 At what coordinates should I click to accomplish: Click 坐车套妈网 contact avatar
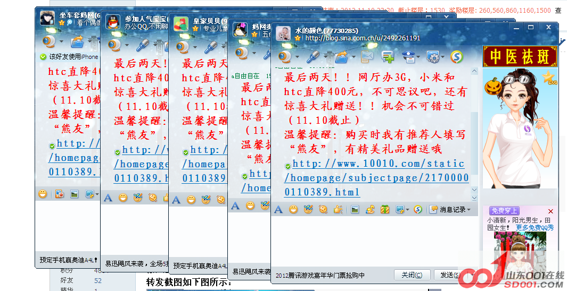(47, 18)
